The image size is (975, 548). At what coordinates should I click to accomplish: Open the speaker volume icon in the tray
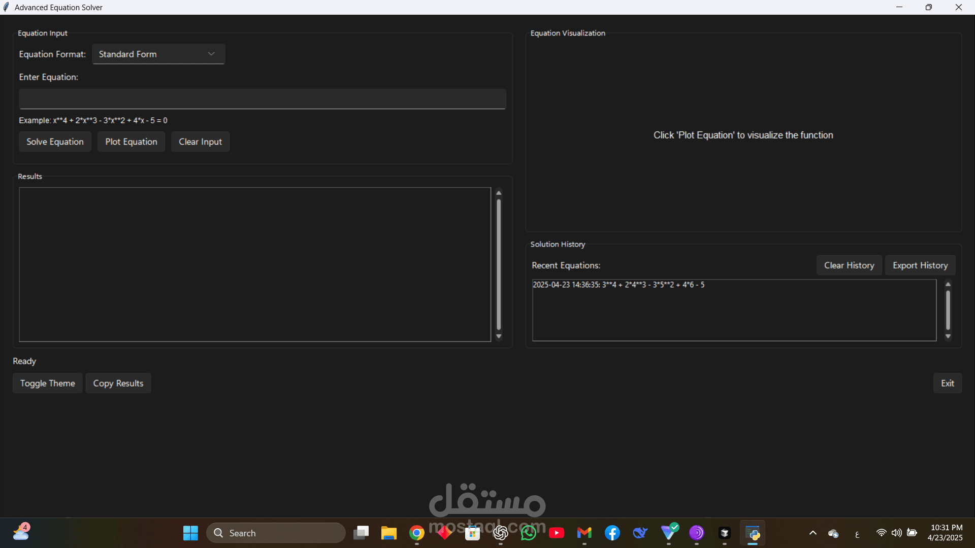[897, 533]
